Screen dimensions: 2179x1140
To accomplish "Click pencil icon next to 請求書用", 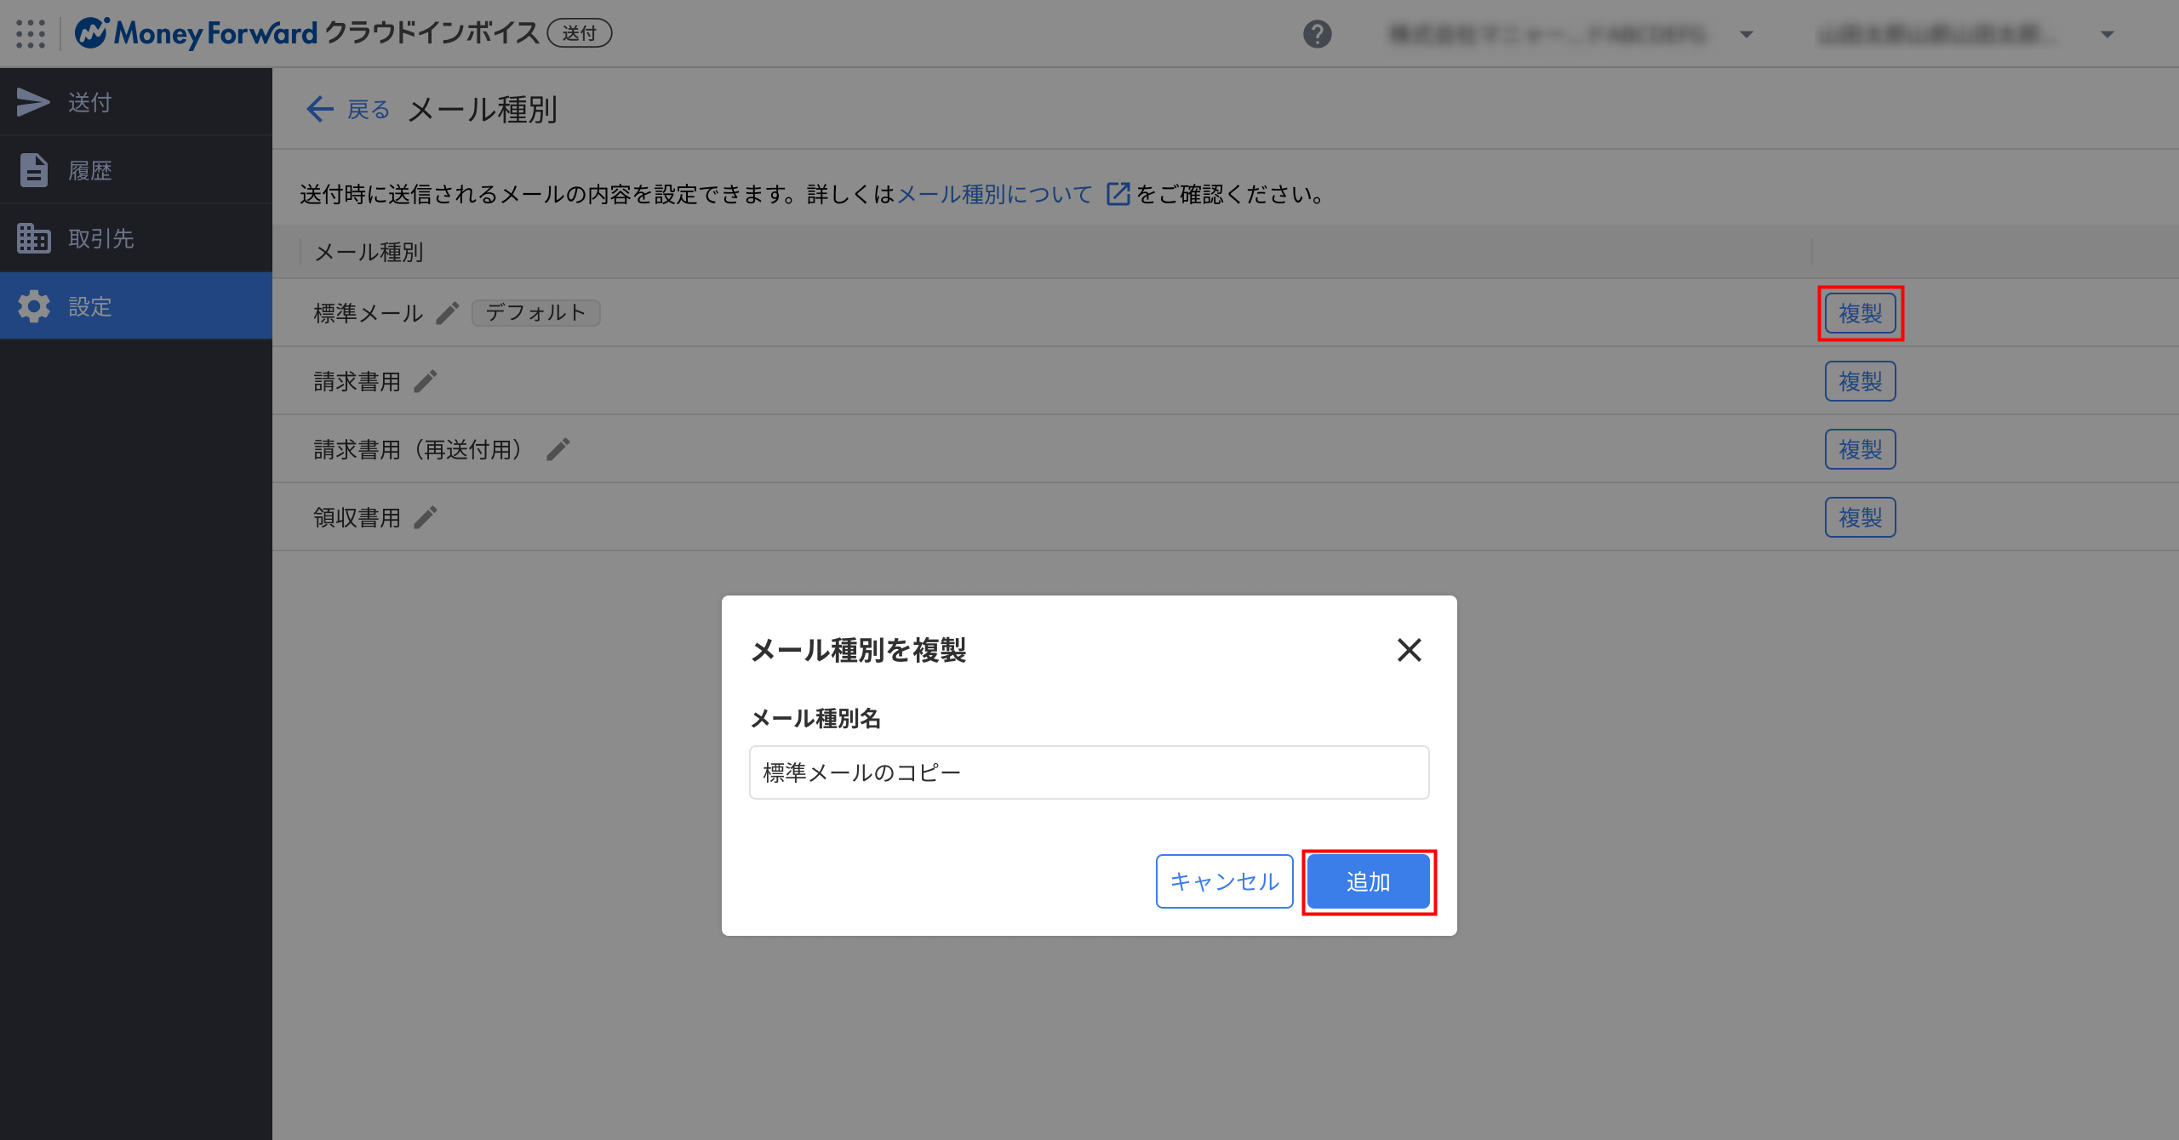I will pyautogui.click(x=426, y=381).
